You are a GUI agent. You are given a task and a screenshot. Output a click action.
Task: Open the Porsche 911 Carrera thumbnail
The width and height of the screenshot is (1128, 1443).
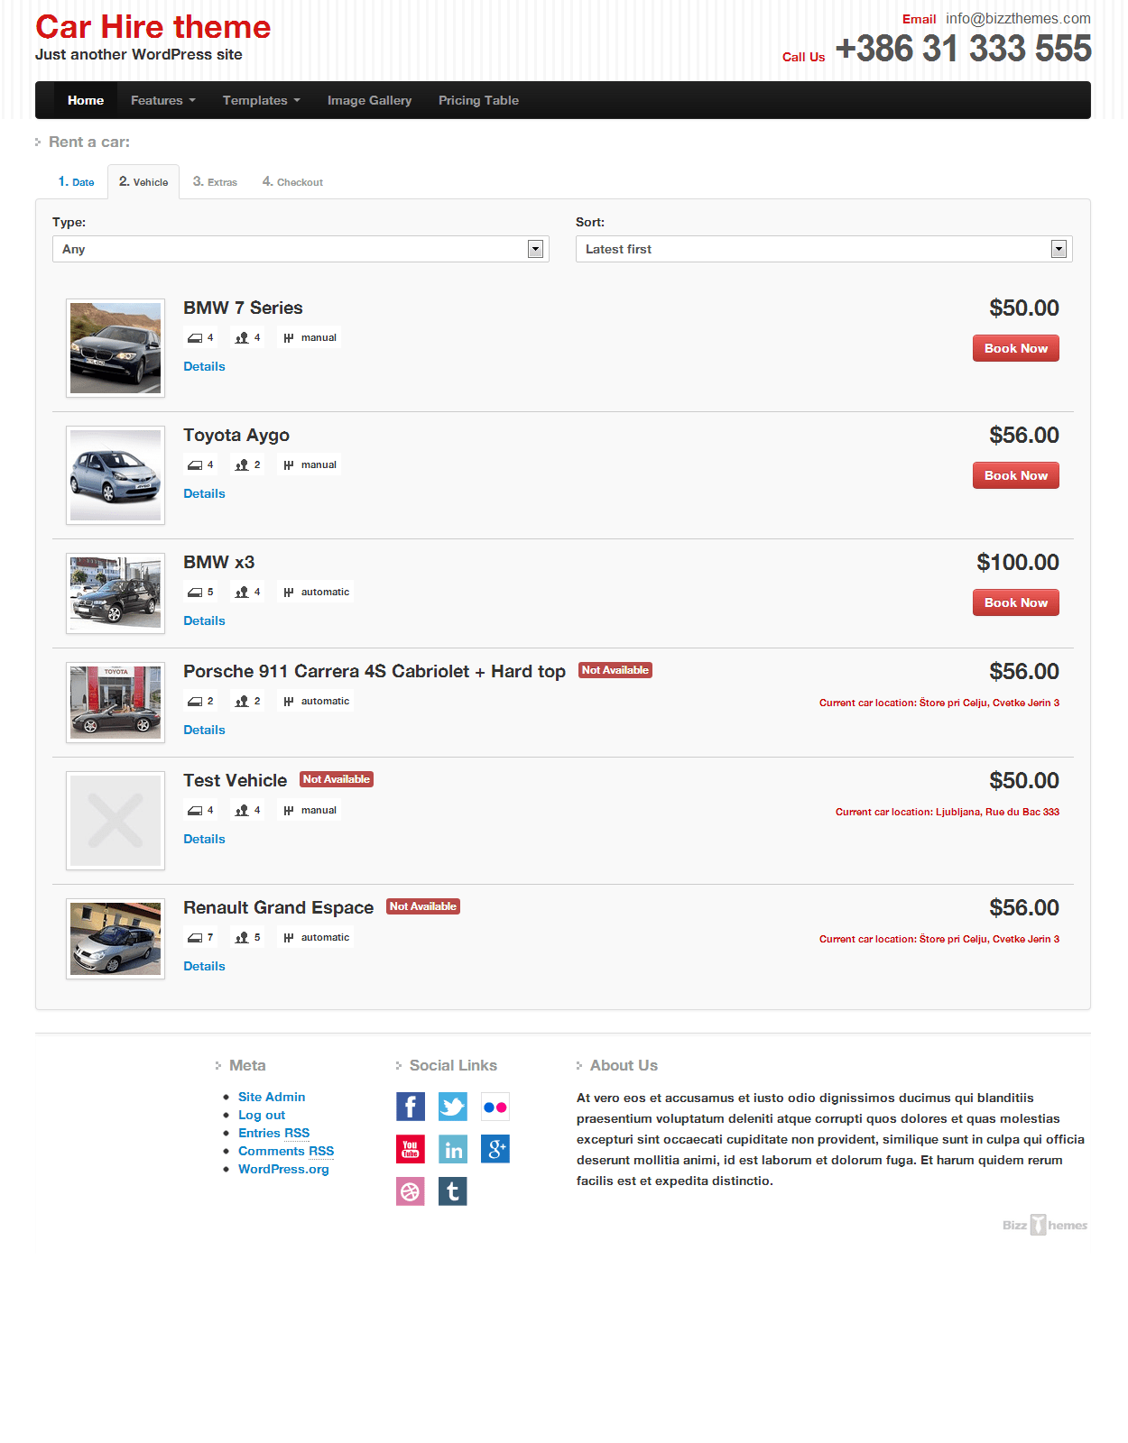pyautogui.click(x=116, y=703)
